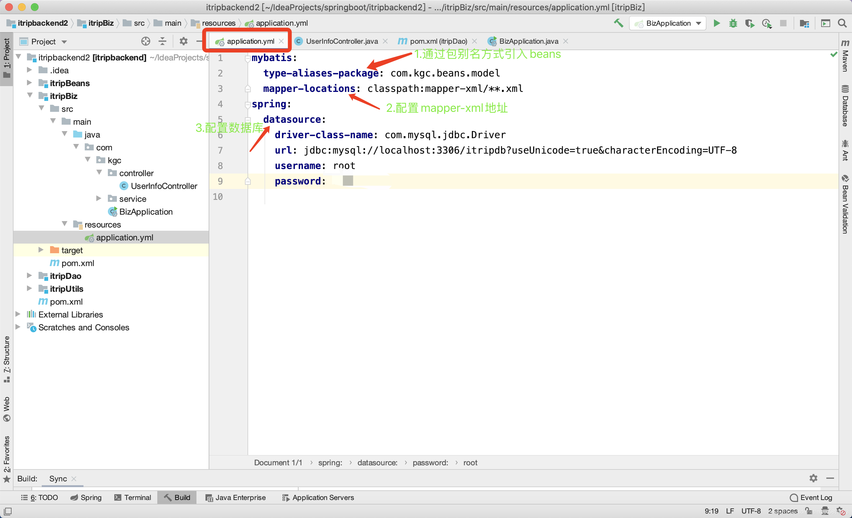The height and width of the screenshot is (518, 852).
Task: Switch to the UserInfoController.java tab
Action: [x=341, y=41]
